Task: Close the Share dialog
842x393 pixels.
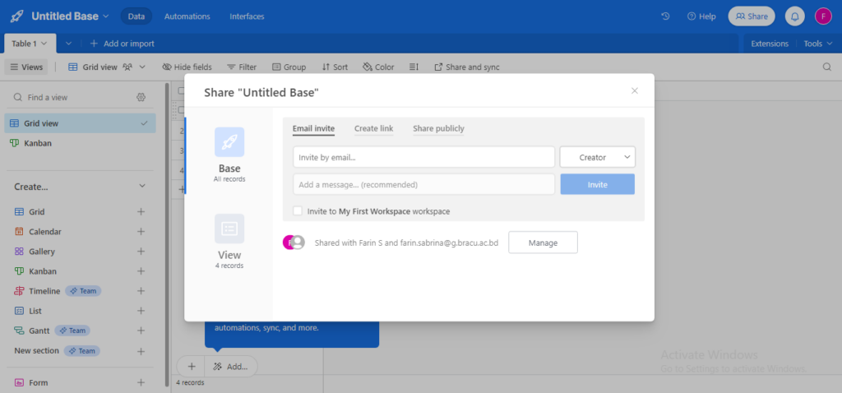Action: tap(635, 91)
